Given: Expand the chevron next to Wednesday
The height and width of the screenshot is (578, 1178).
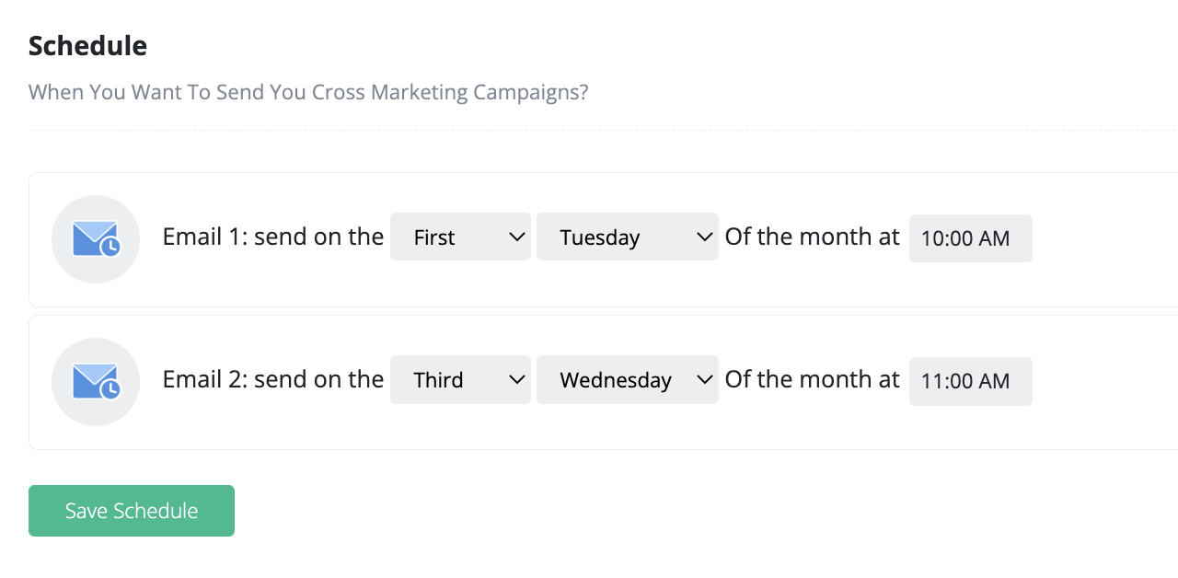Looking at the screenshot, I should pyautogui.click(x=704, y=379).
